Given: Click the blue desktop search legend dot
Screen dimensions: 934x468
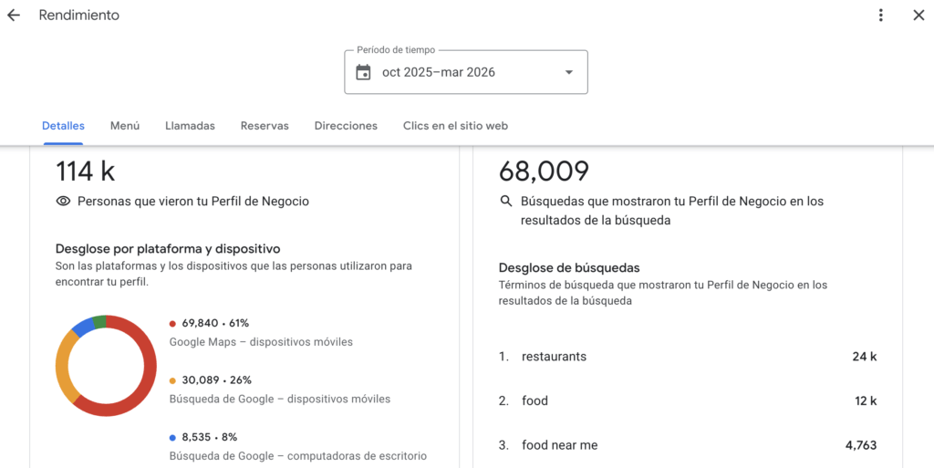Looking at the screenshot, I should pos(173,437).
